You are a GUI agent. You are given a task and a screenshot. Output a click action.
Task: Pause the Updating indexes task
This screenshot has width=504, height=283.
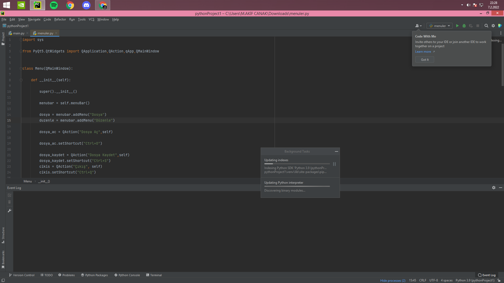point(334,164)
